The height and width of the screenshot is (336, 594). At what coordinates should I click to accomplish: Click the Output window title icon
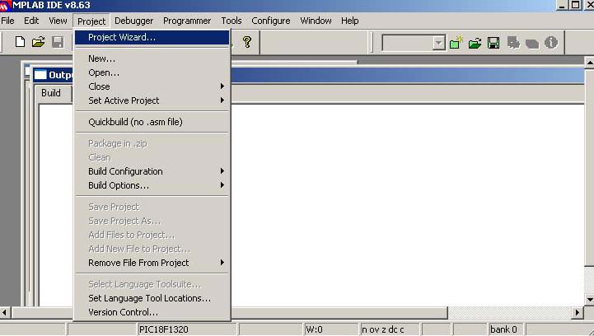coord(40,75)
